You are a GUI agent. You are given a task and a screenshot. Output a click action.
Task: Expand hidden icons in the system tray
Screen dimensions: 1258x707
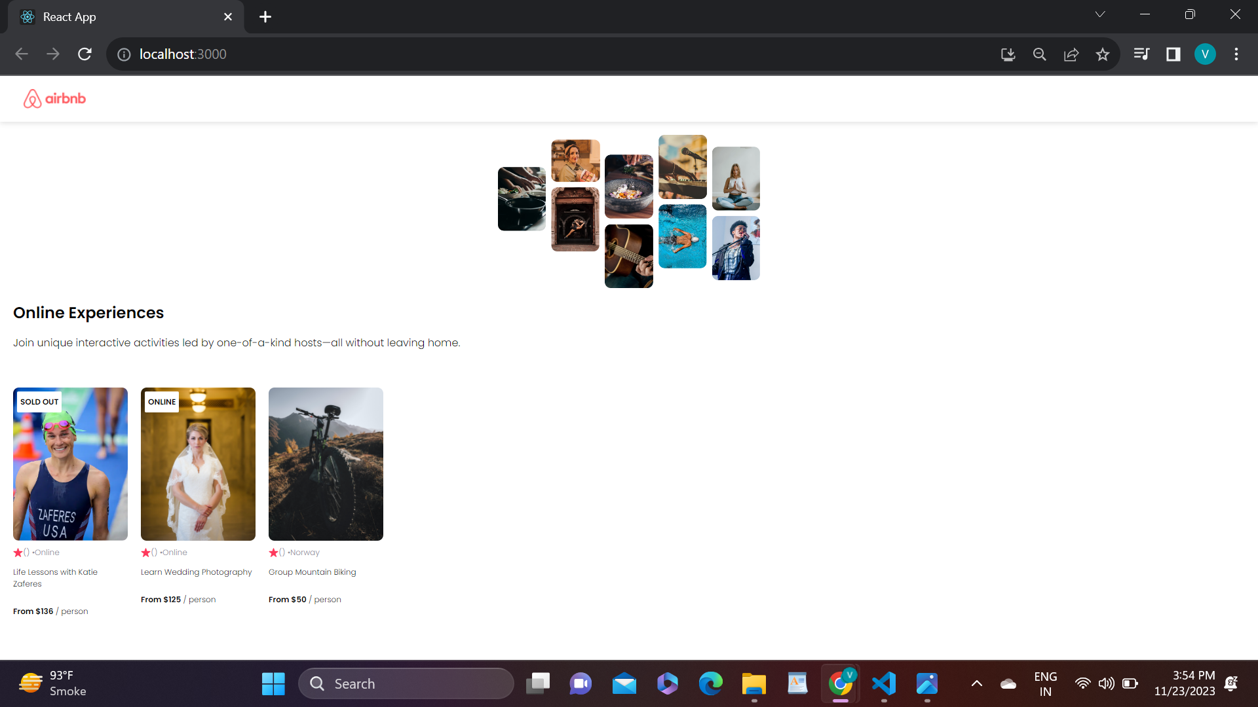977,683
